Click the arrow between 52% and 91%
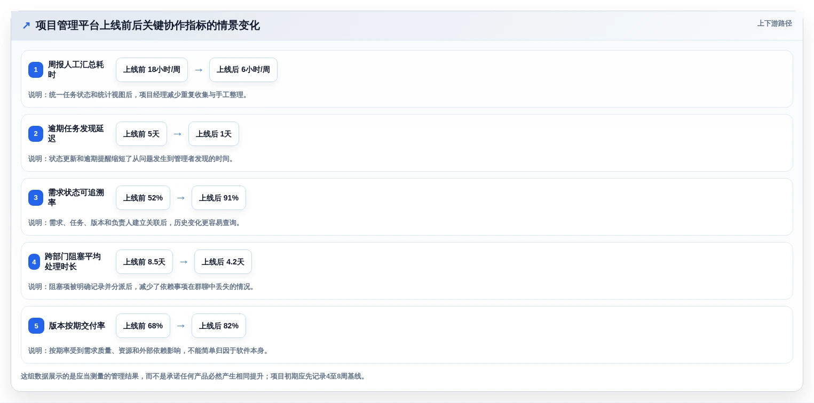 [181, 198]
